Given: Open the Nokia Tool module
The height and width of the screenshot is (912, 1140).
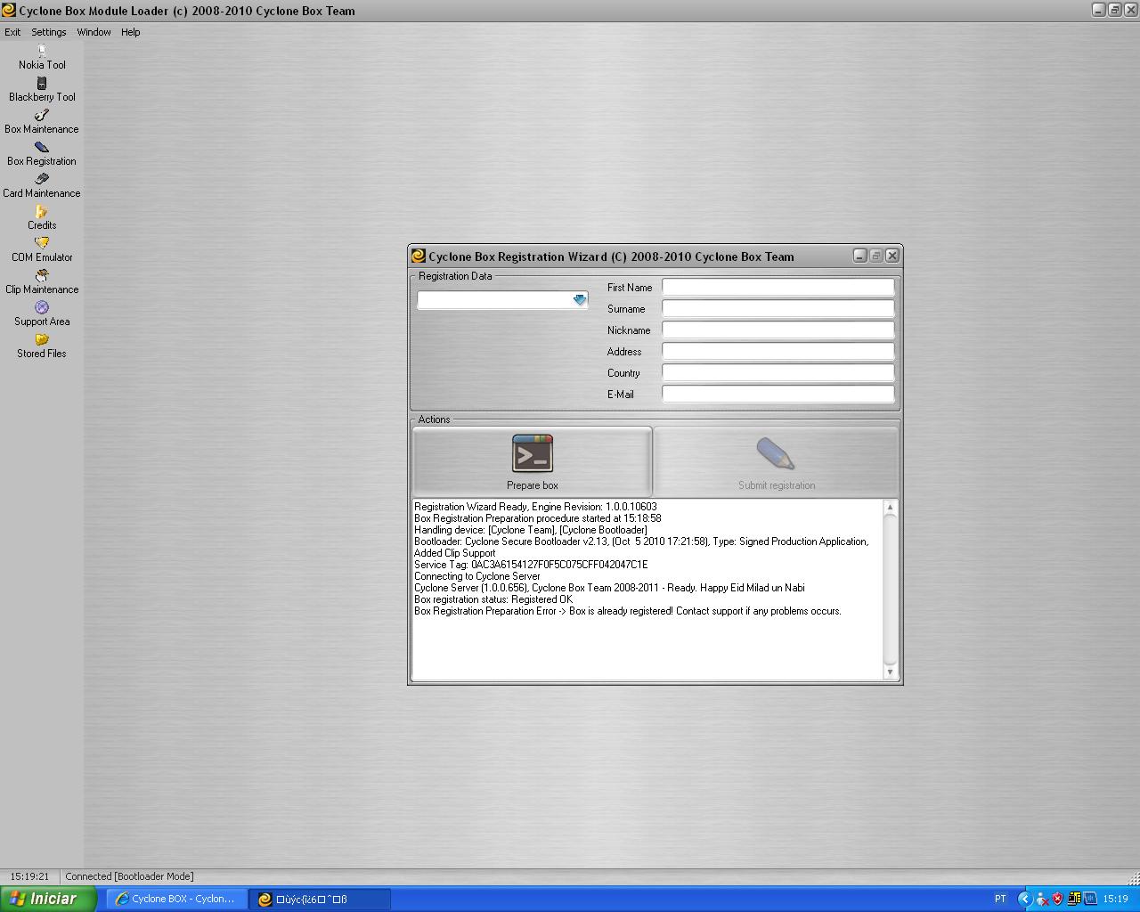Looking at the screenshot, I should (42, 58).
